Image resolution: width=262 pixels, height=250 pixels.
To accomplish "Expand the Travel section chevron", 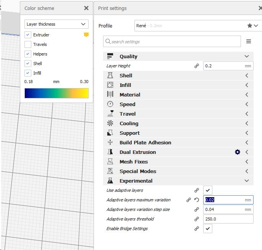I will 247,114.
